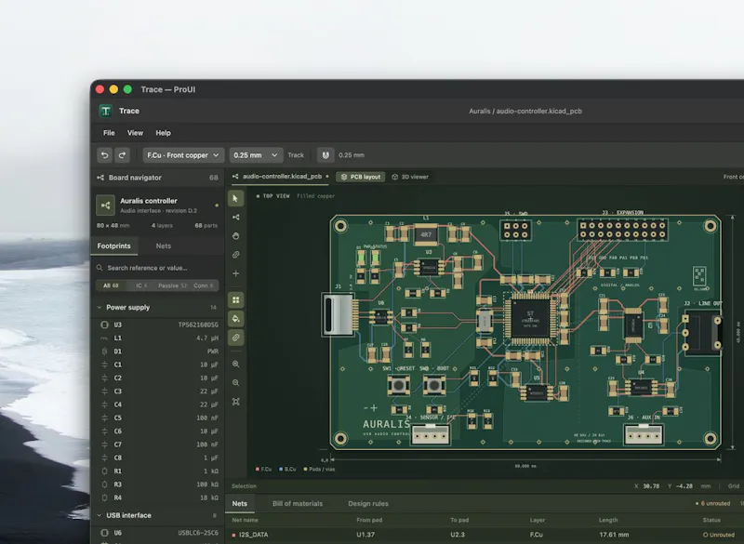Select the L1 4.7 µH inductor row

pos(157,338)
